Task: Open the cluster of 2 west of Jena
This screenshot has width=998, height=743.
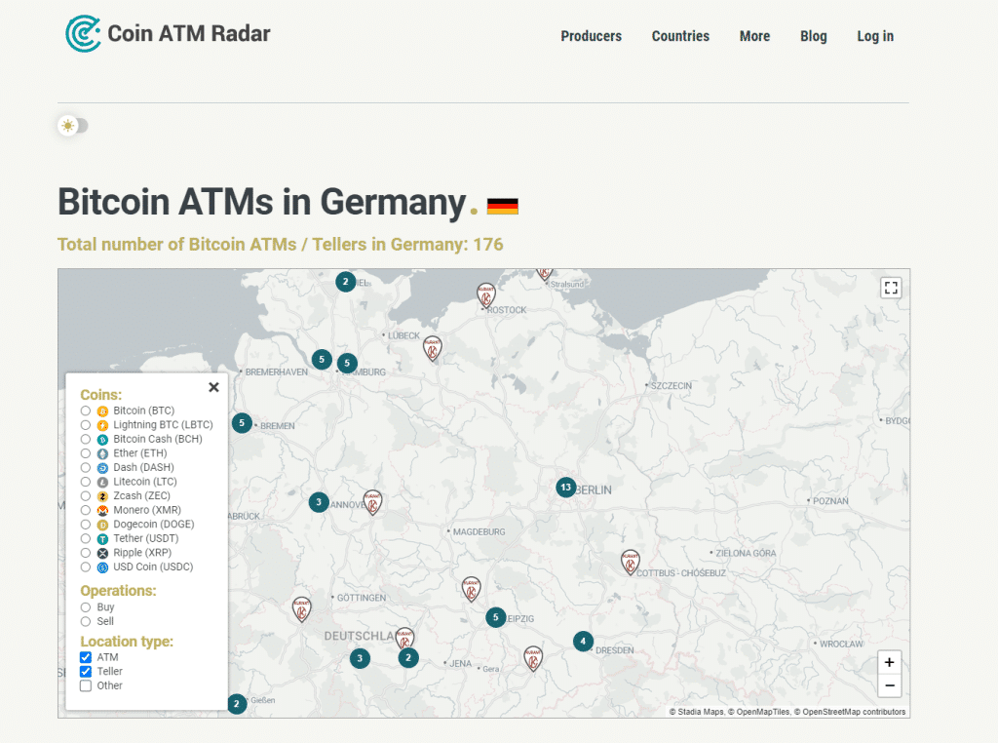Action: pos(408,658)
